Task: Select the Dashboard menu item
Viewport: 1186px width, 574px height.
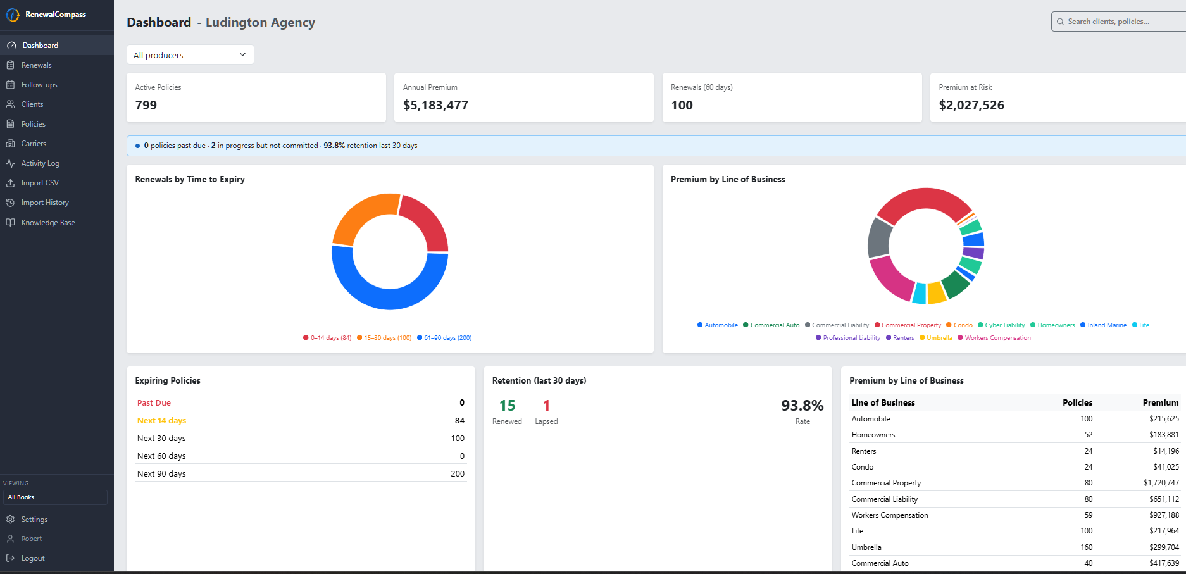Action: click(57, 46)
